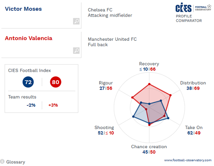Click the Chance creation axis label
This screenshot has width=214, height=166.
pos(149,146)
